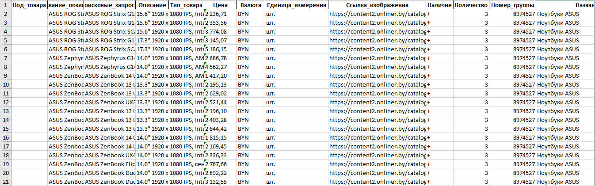Image resolution: width=595 pixels, height=186 pixels.
Task: Click the onliner.by link in row 8
Action: click(377, 67)
